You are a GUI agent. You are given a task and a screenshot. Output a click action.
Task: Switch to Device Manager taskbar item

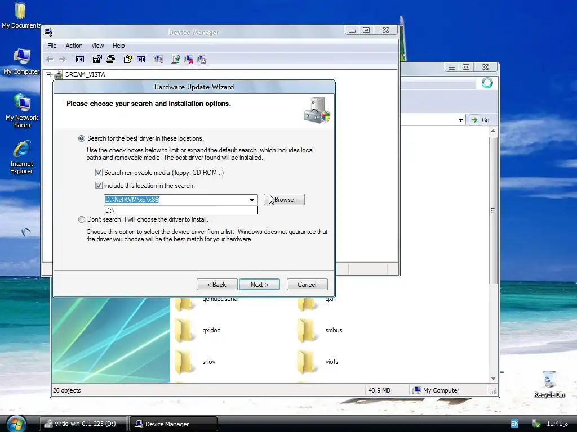pos(174,424)
